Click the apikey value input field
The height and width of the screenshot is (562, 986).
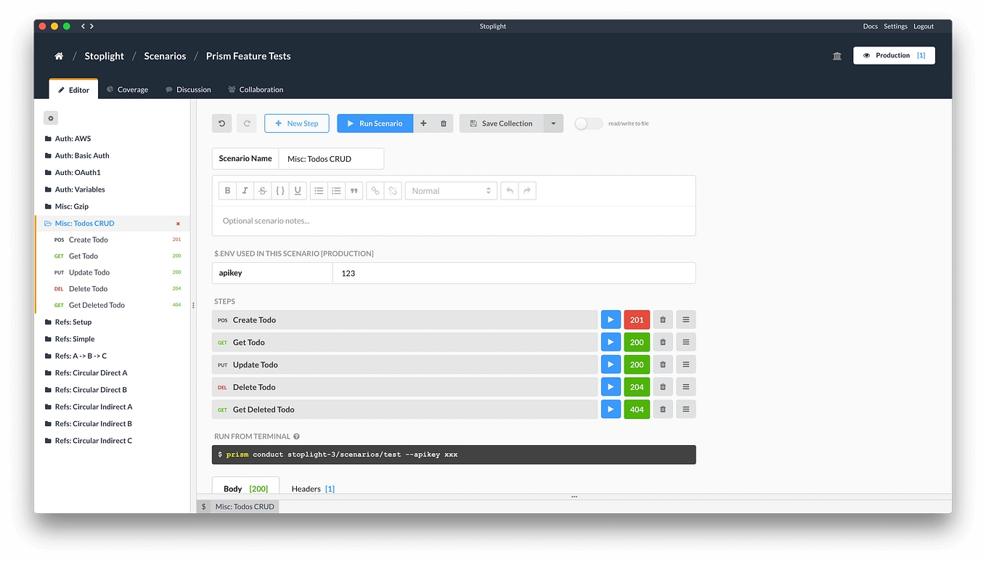tap(508, 273)
